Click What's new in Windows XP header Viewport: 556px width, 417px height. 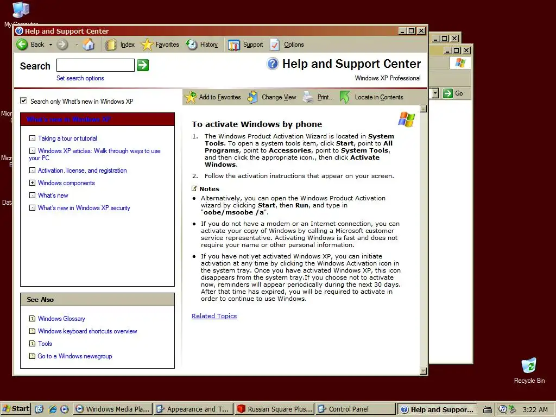click(x=68, y=119)
